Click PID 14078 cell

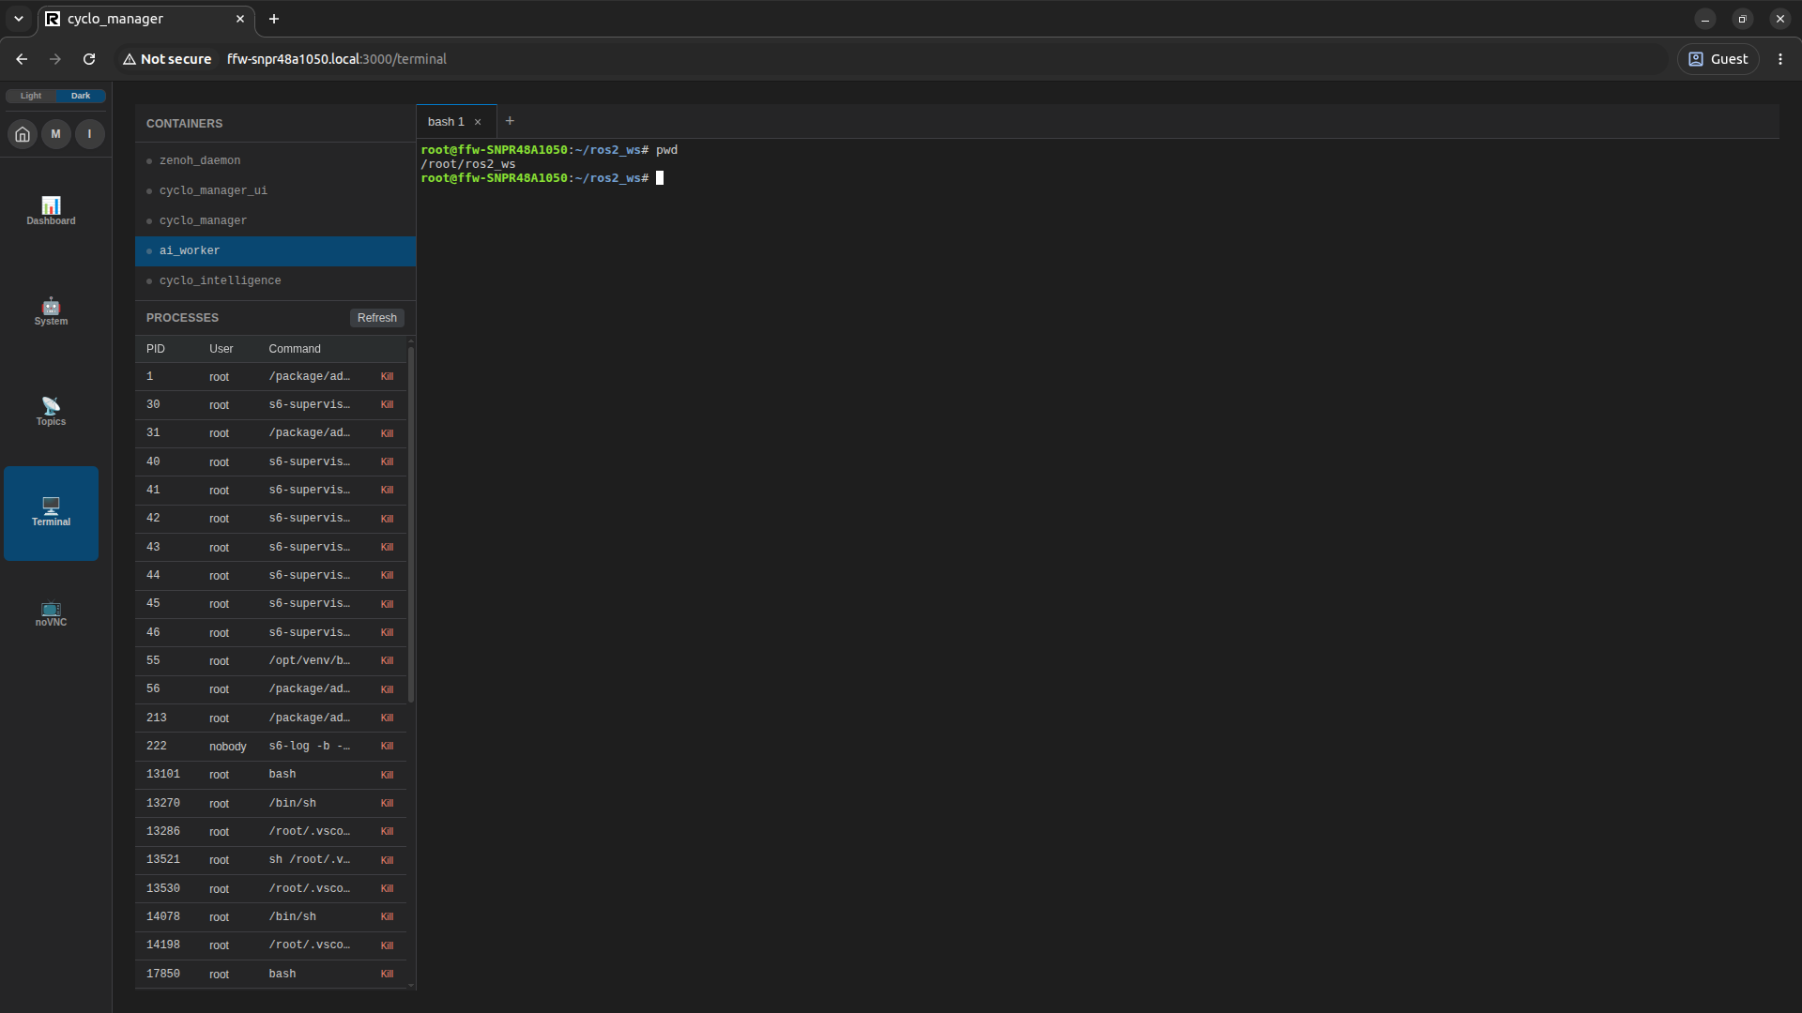pos(163,917)
